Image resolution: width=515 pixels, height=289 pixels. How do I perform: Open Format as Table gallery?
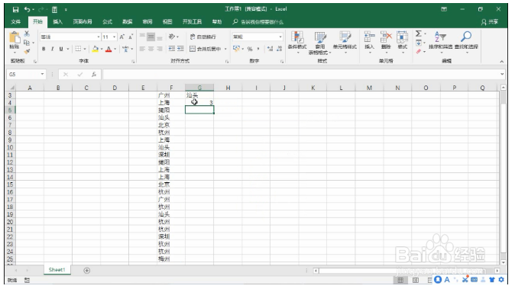point(320,43)
